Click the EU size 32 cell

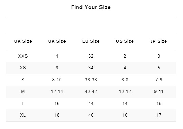point(91,56)
